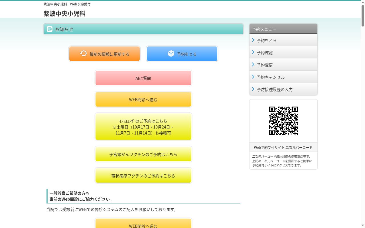Click the 二次元バーコード読込対応 description text
The height and width of the screenshot is (228, 365).
[x=282, y=161]
